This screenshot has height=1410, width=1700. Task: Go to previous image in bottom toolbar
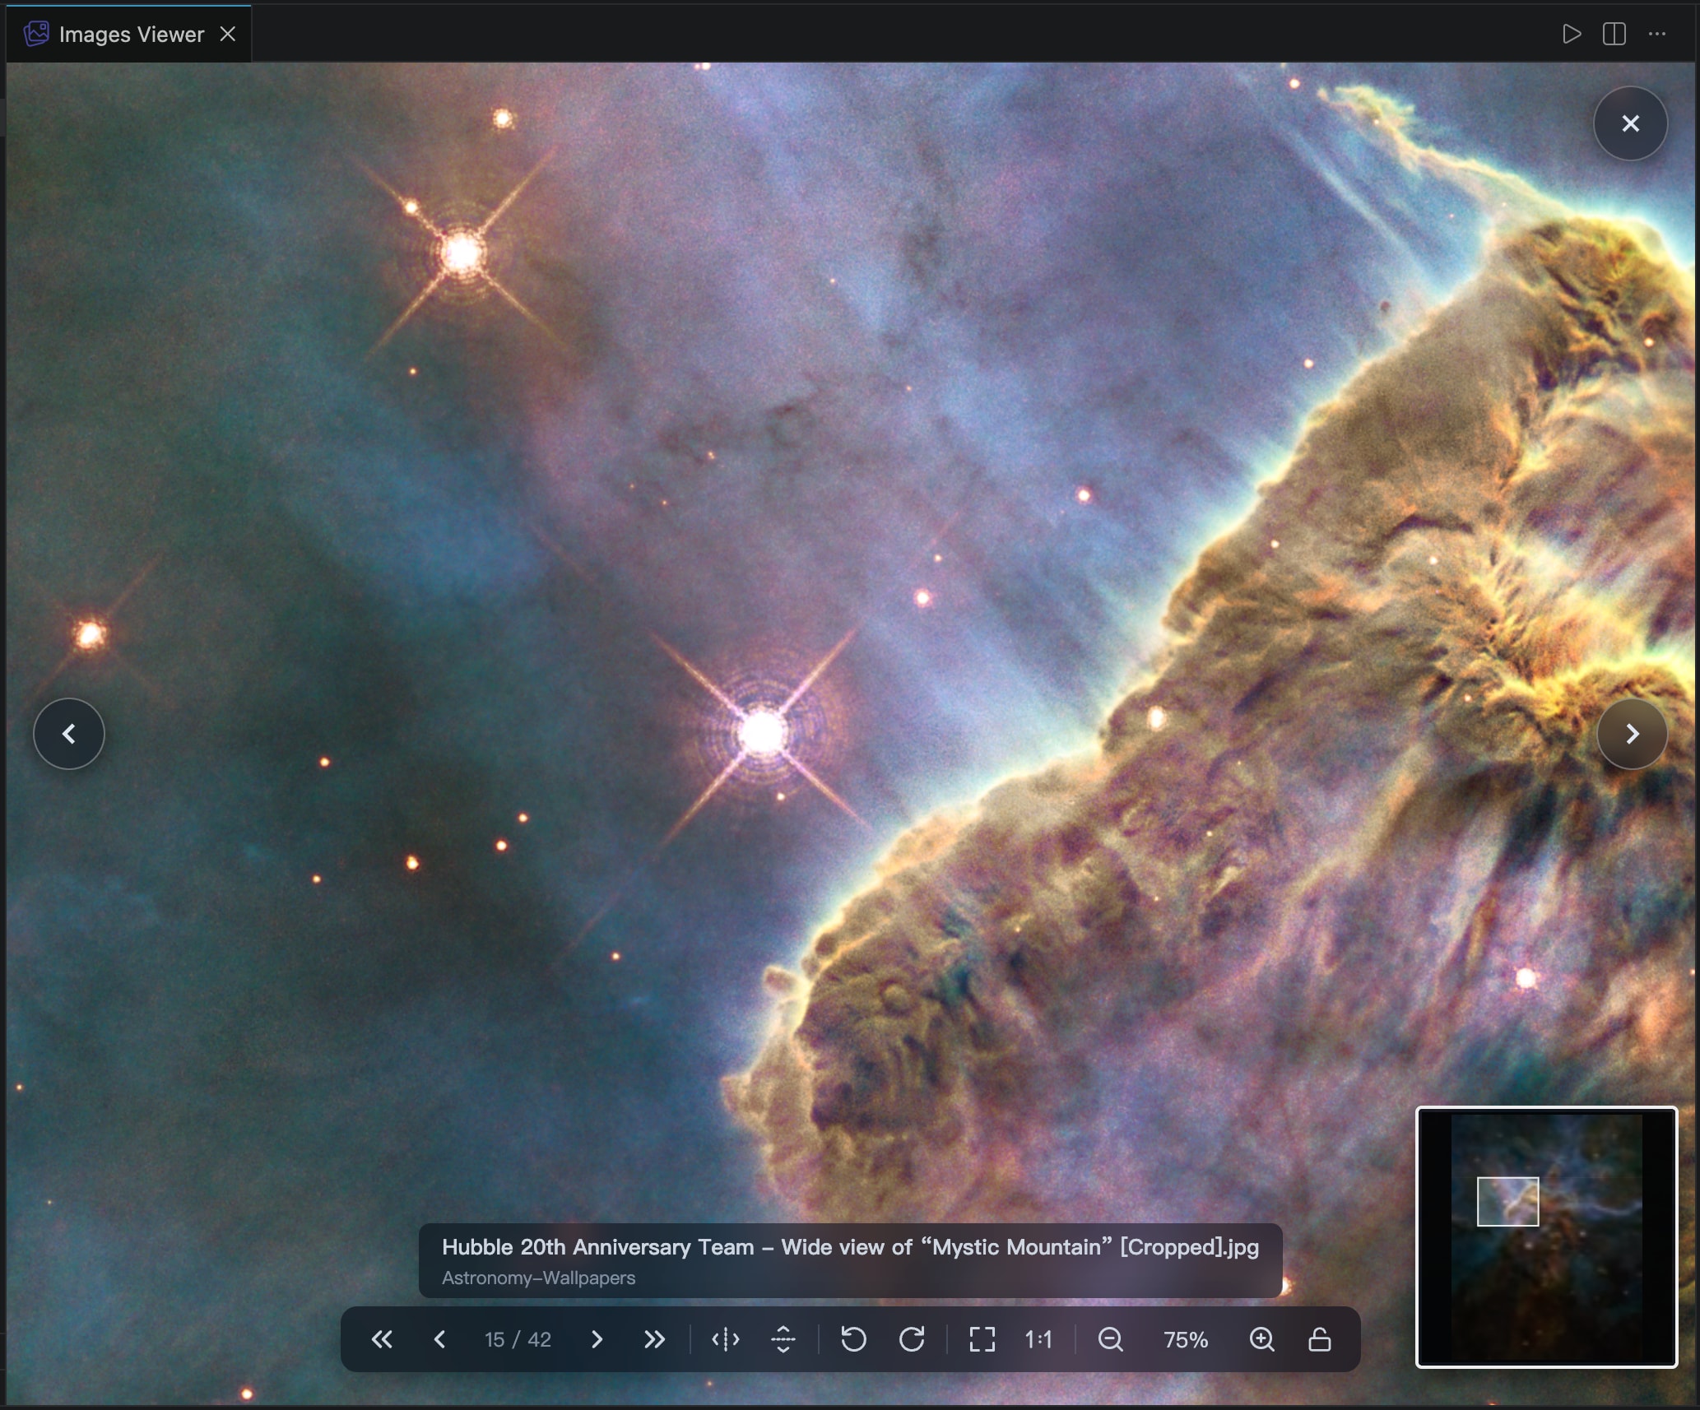coord(440,1340)
